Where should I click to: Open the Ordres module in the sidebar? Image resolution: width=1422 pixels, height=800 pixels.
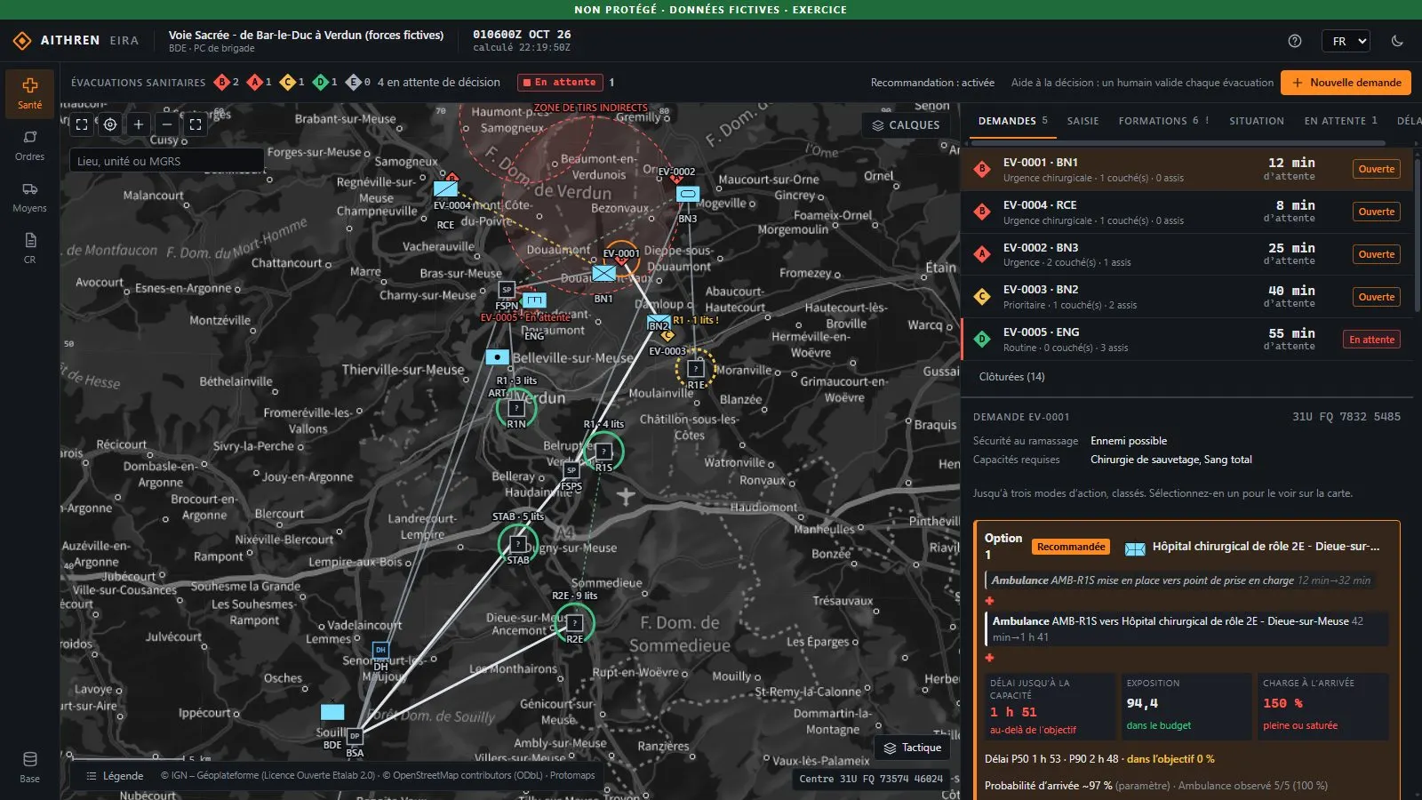pyautogui.click(x=29, y=146)
